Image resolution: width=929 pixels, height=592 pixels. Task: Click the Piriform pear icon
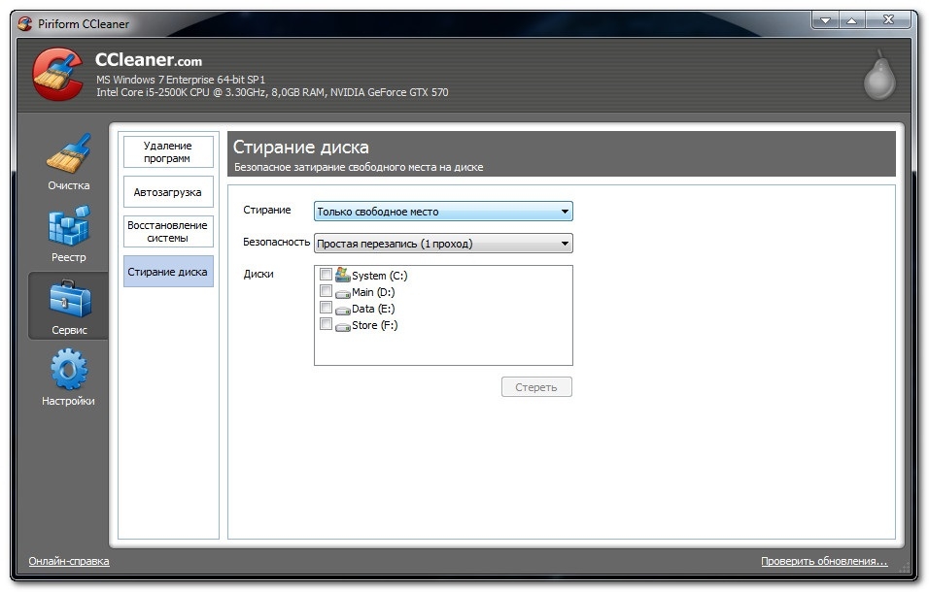point(879,75)
